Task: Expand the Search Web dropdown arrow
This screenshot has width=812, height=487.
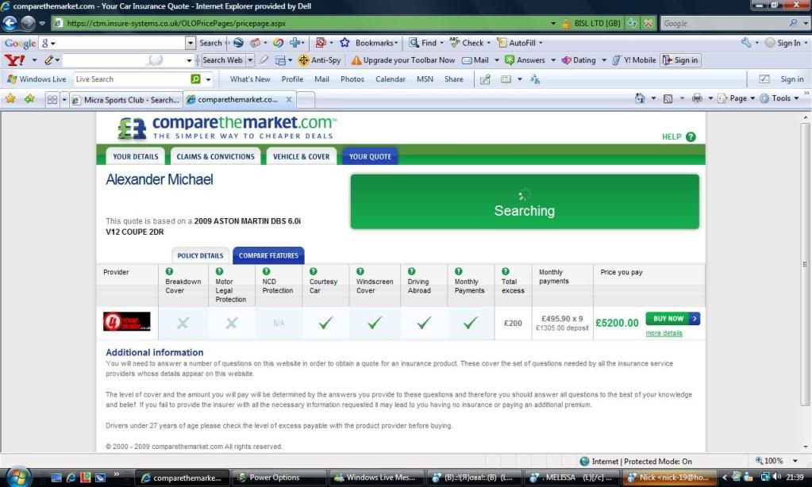Action: [250, 60]
